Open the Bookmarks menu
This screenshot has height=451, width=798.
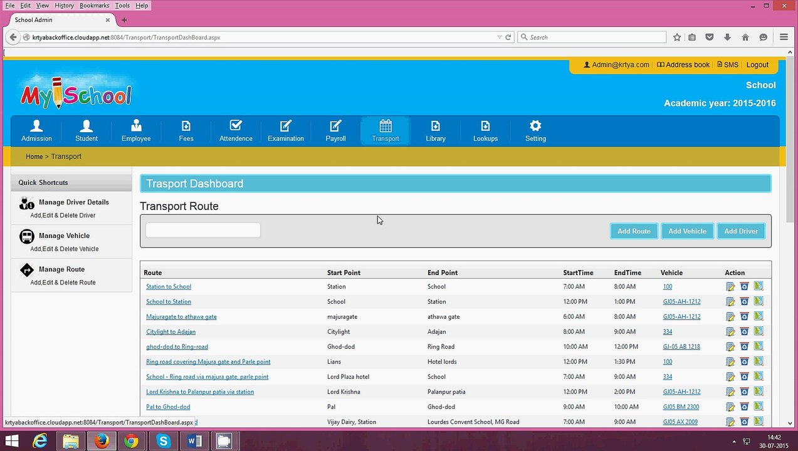coord(95,5)
